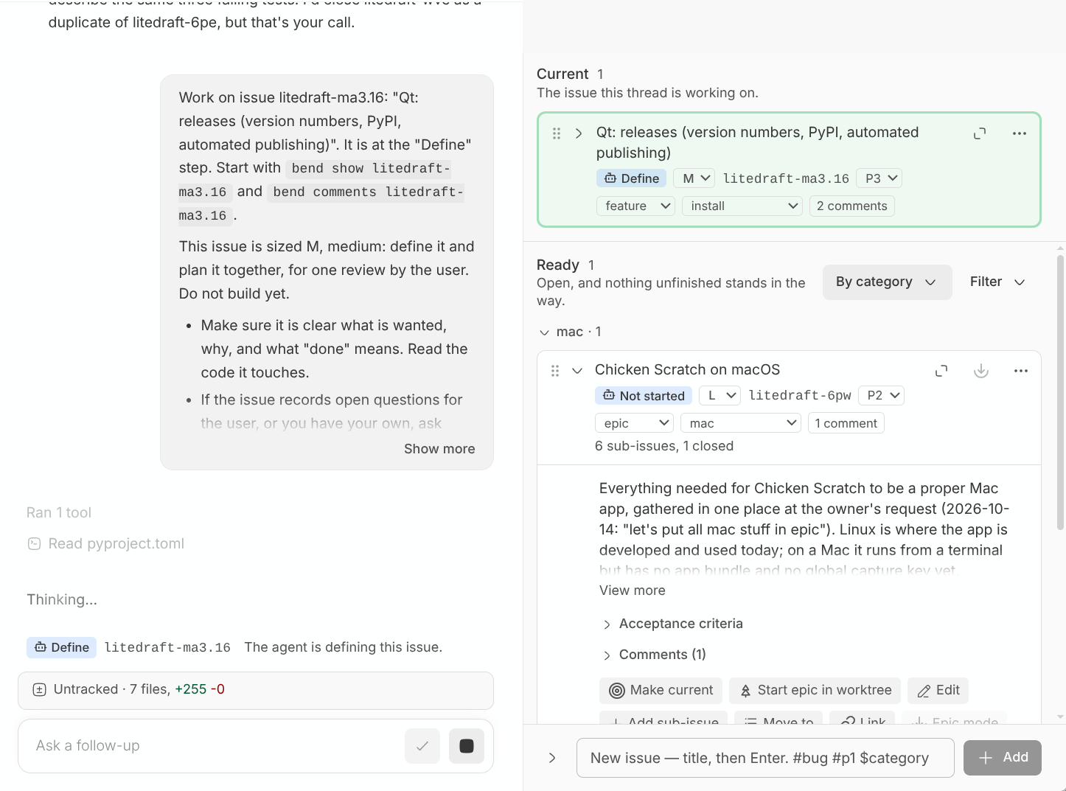The image size is (1066, 791).
Task: Click the Make current button
Action: (661, 690)
